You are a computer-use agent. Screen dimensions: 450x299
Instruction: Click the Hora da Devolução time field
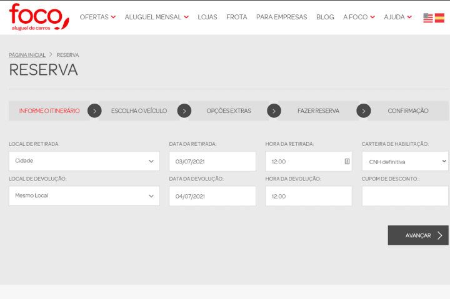(309, 196)
